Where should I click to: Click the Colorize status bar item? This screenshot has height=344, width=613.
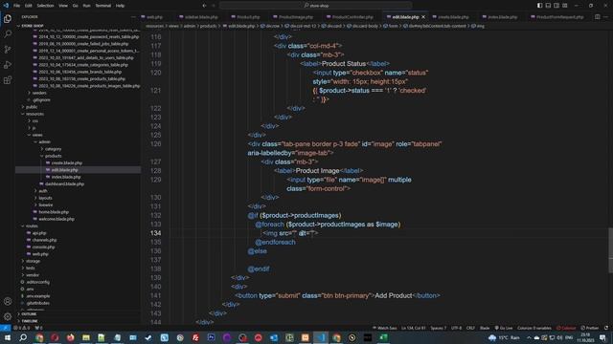(566, 328)
